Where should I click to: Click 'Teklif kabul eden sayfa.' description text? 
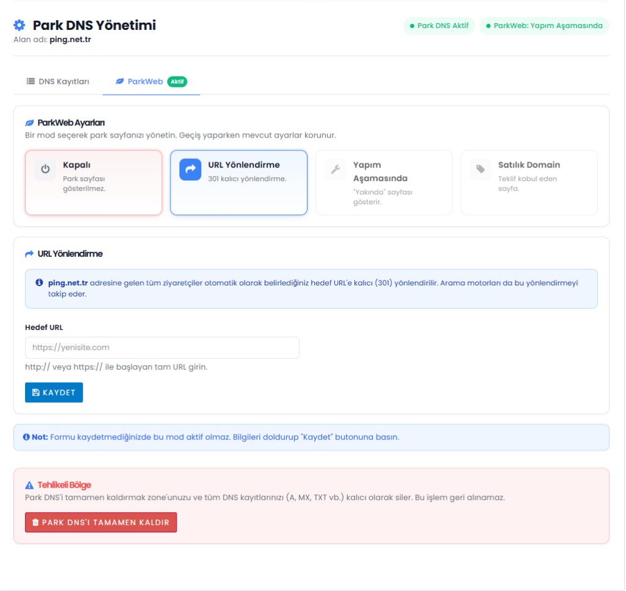tap(528, 183)
